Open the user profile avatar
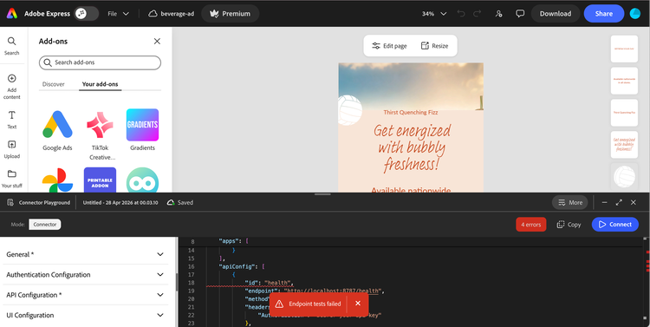The image size is (650, 327). [x=635, y=14]
